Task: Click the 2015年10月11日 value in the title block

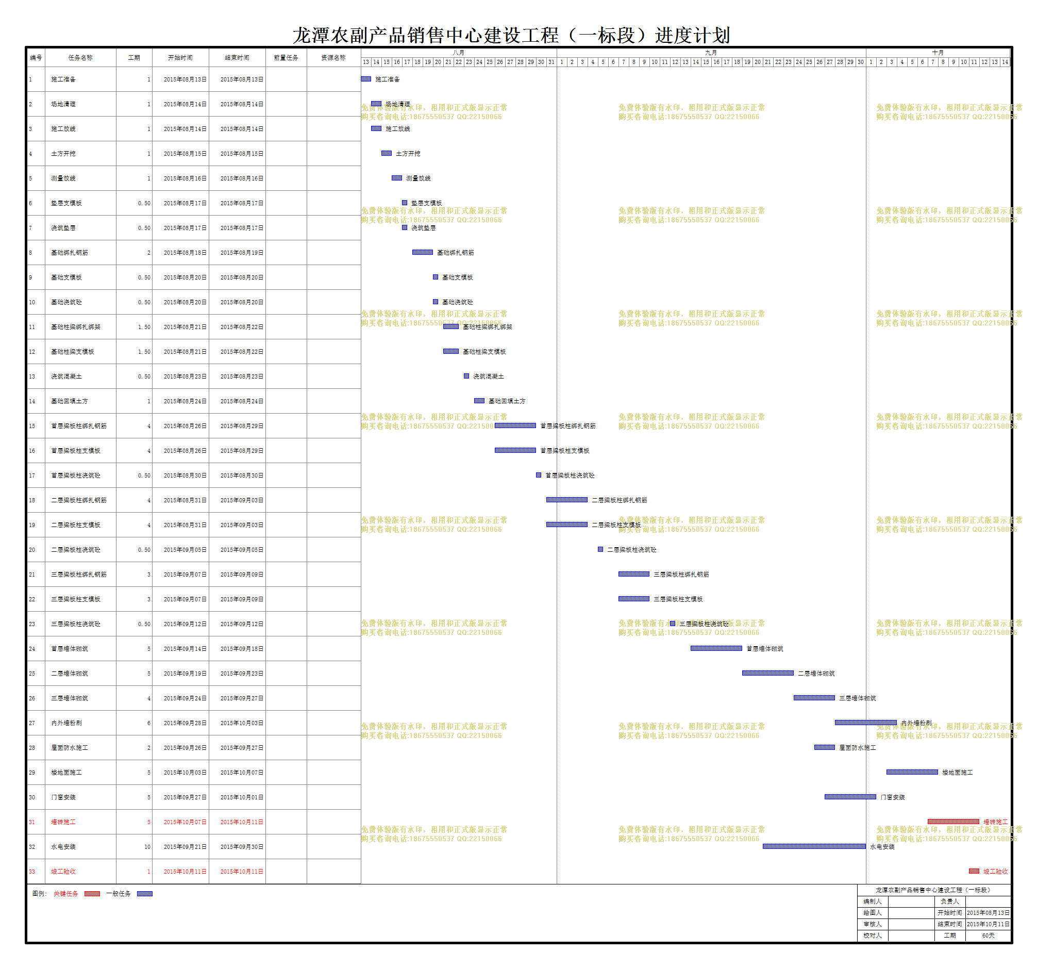Action: point(988,924)
